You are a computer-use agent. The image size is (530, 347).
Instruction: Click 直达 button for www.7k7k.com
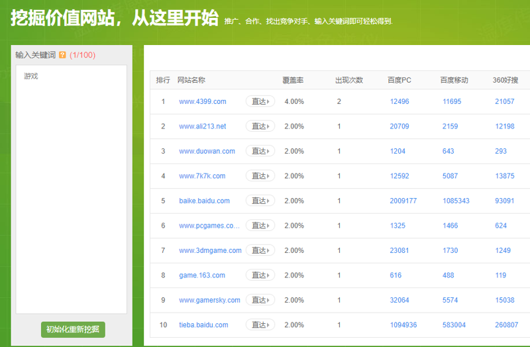point(260,176)
